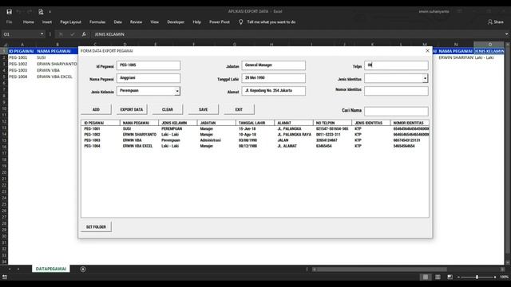
Task: Click the cancel X icon in formula bar
Action: (61, 34)
